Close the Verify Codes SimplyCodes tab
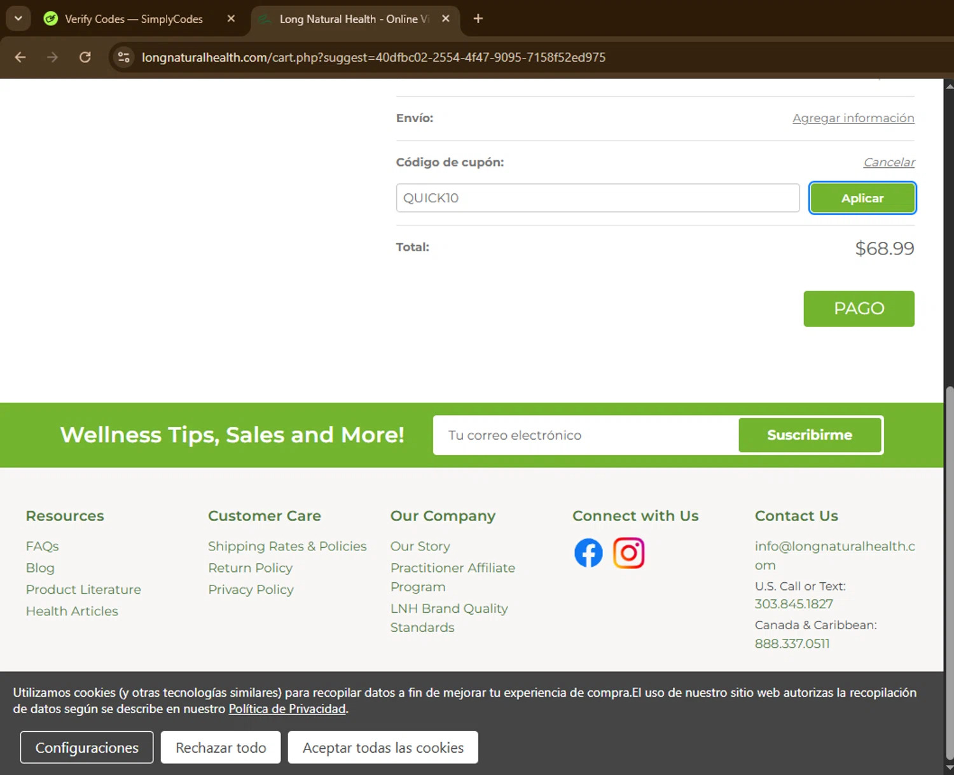The image size is (954, 775). point(231,18)
